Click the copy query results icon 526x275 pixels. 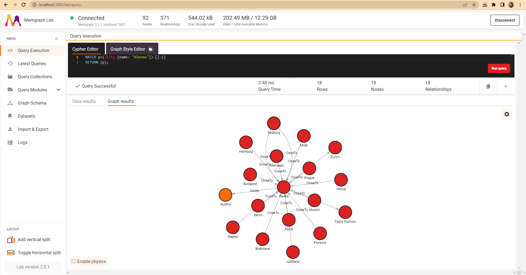488,86
